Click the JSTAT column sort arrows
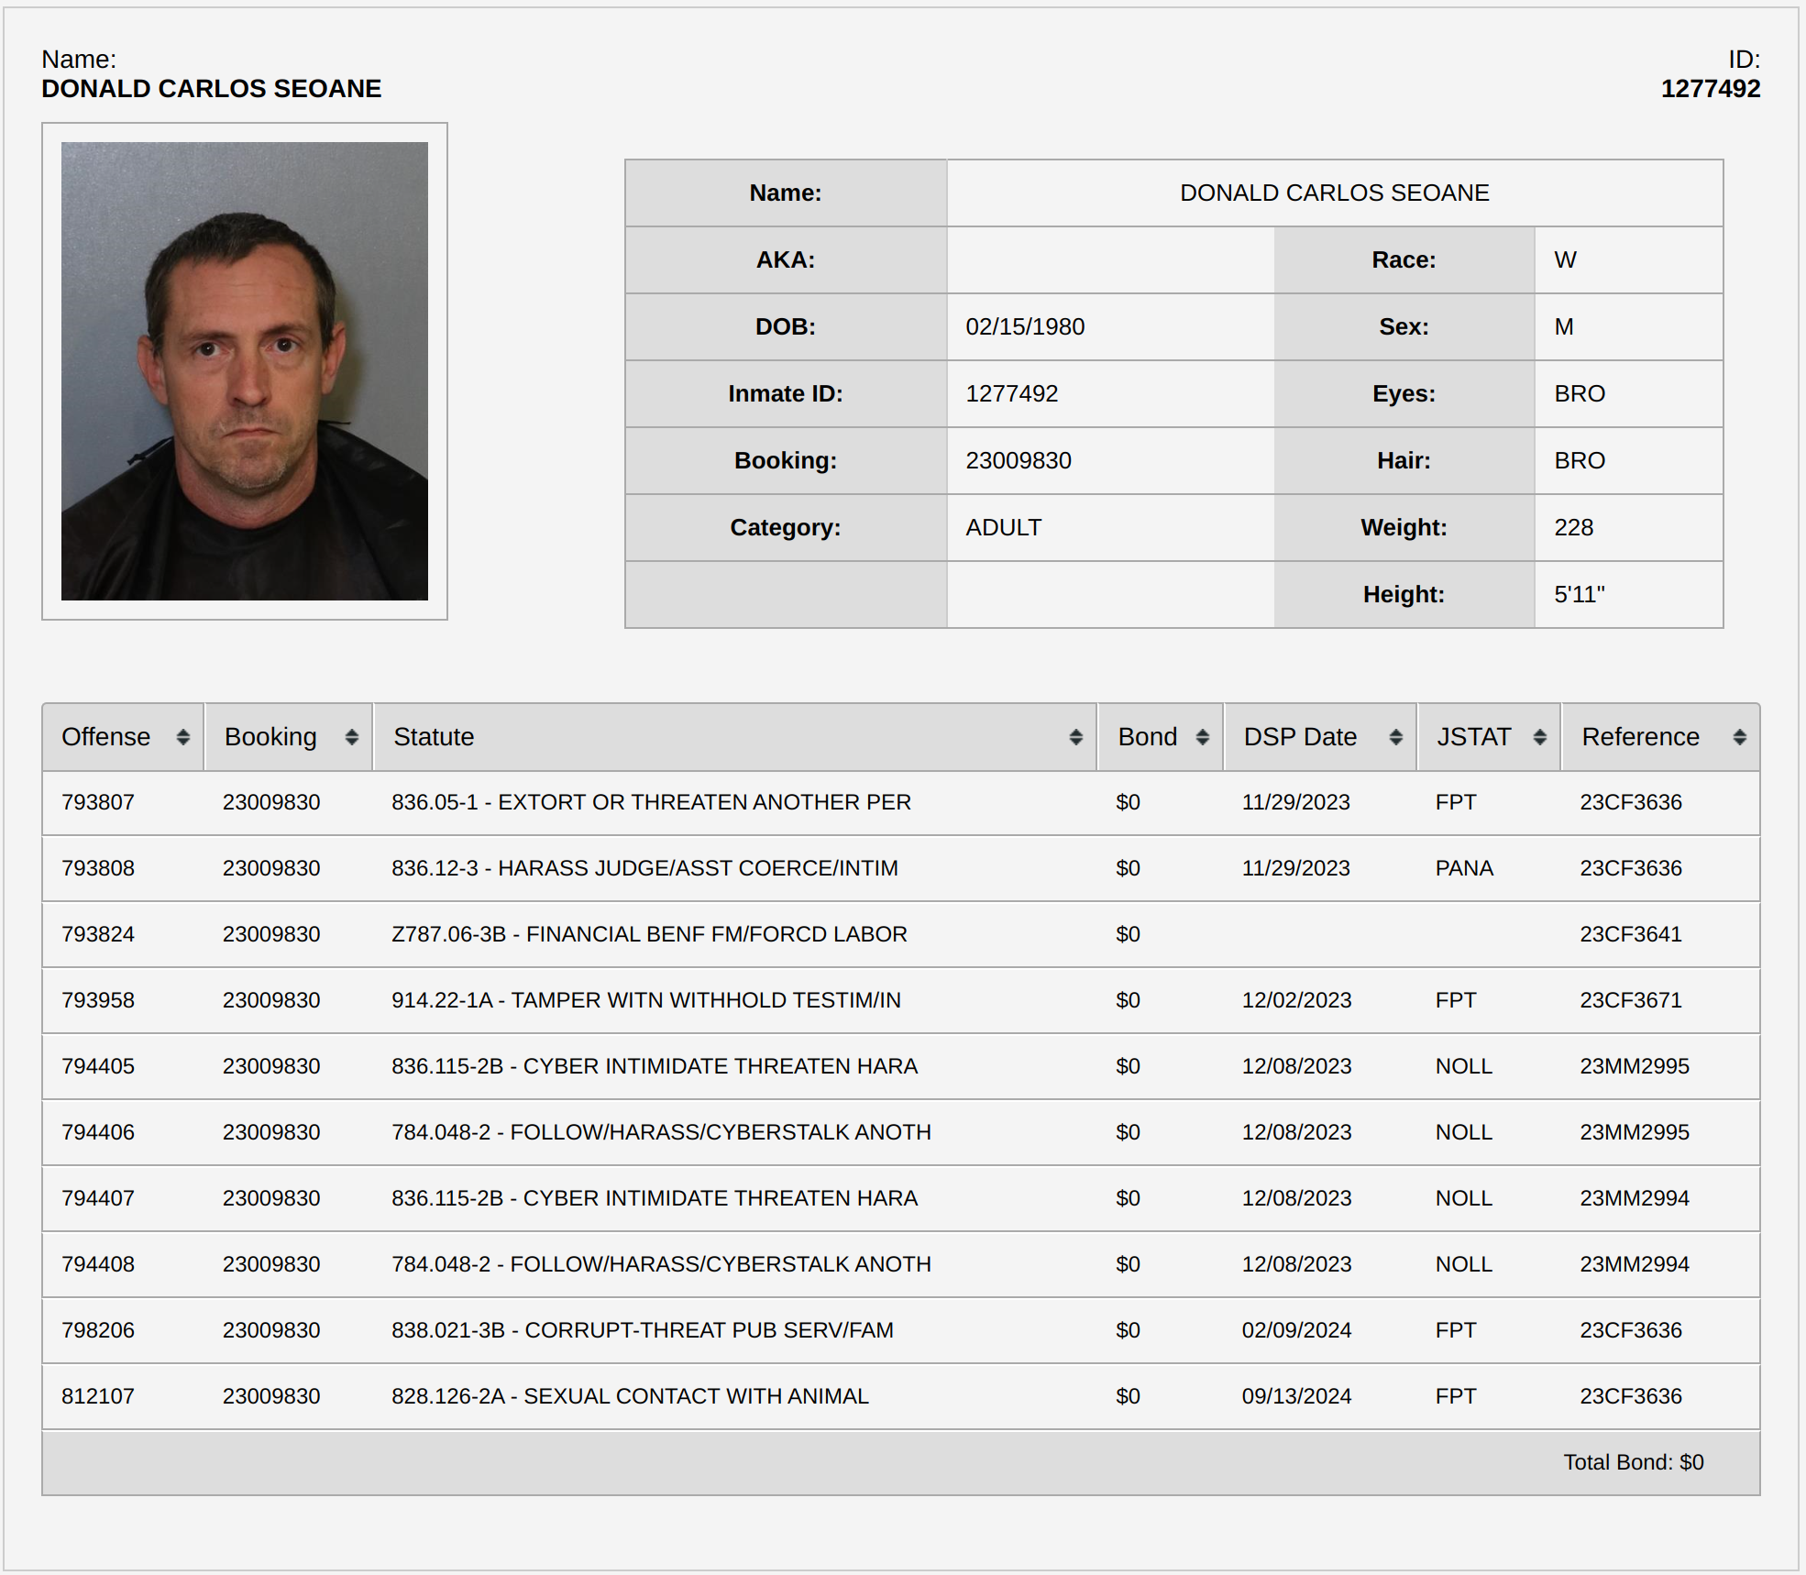This screenshot has width=1806, height=1575. pos(1539,737)
